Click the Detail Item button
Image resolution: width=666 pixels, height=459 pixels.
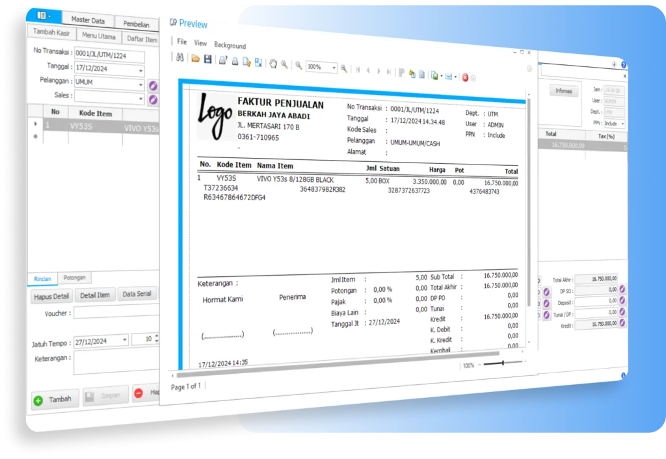tap(95, 295)
